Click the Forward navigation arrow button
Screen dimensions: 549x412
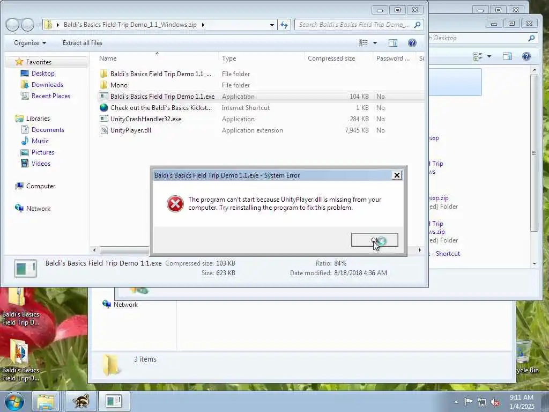[x=28, y=25]
